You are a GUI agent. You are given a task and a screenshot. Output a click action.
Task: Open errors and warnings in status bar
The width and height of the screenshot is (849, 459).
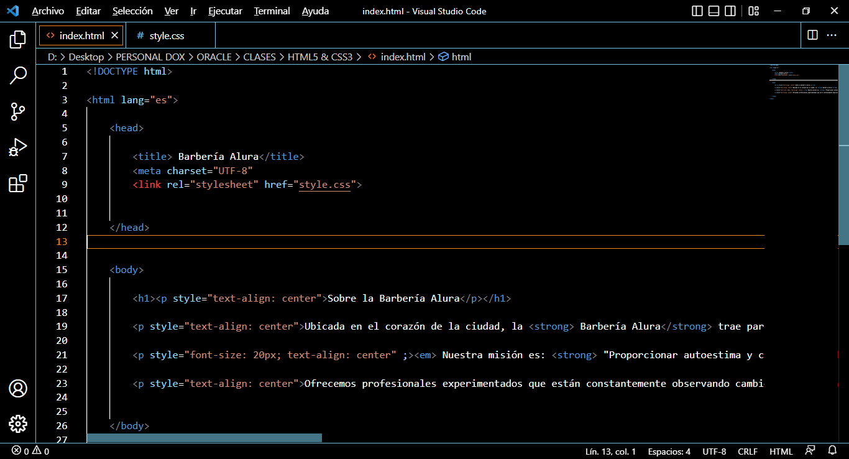coord(30,452)
